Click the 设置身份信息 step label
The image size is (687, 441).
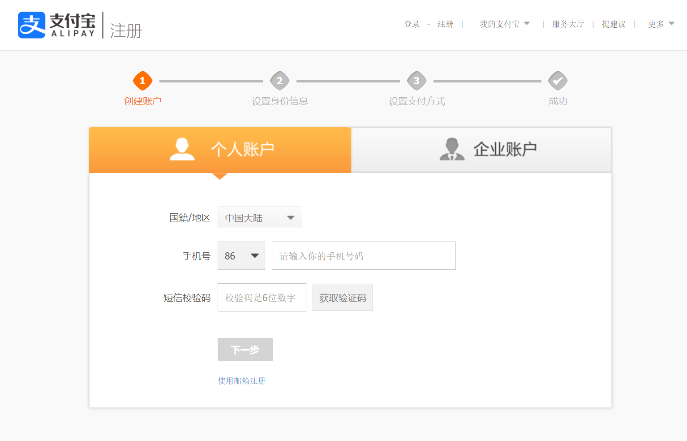point(280,101)
